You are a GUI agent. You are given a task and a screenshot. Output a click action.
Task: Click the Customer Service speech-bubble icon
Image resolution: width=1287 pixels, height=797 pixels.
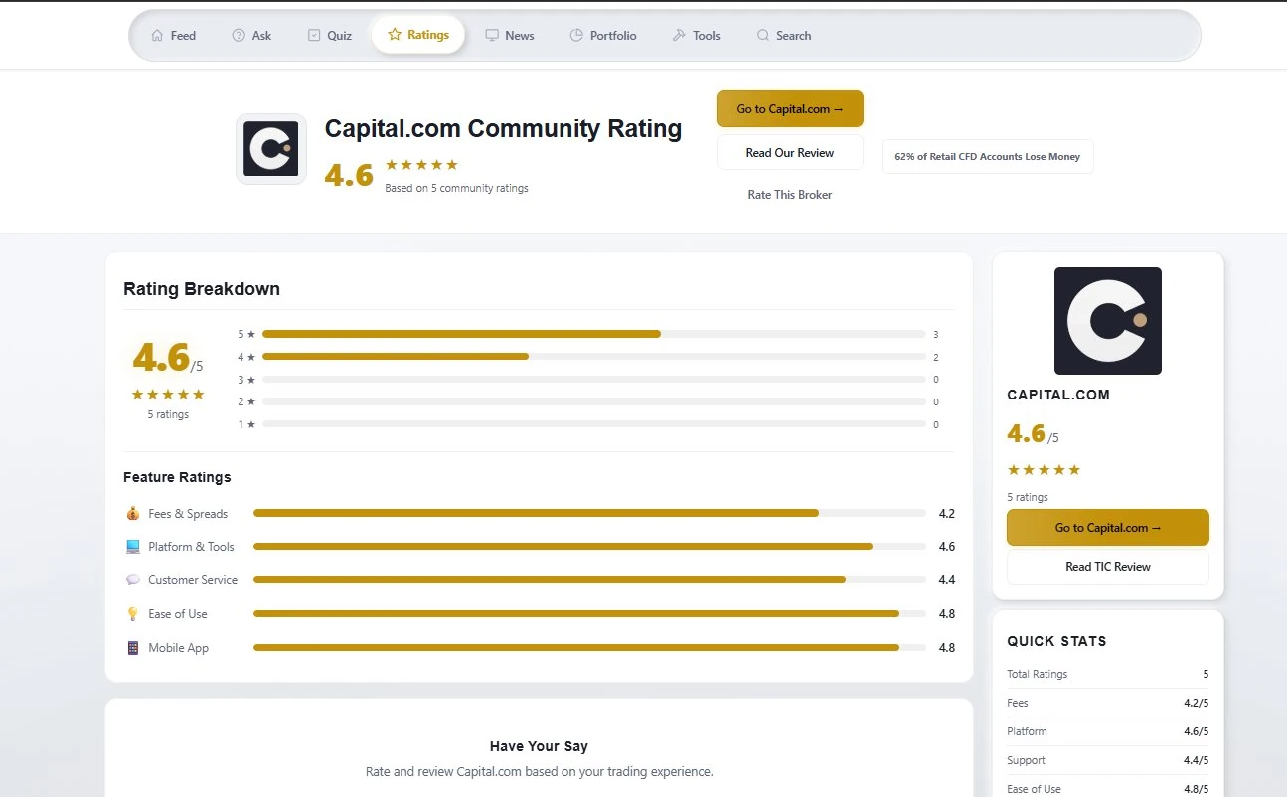click(x=133, y=580)
